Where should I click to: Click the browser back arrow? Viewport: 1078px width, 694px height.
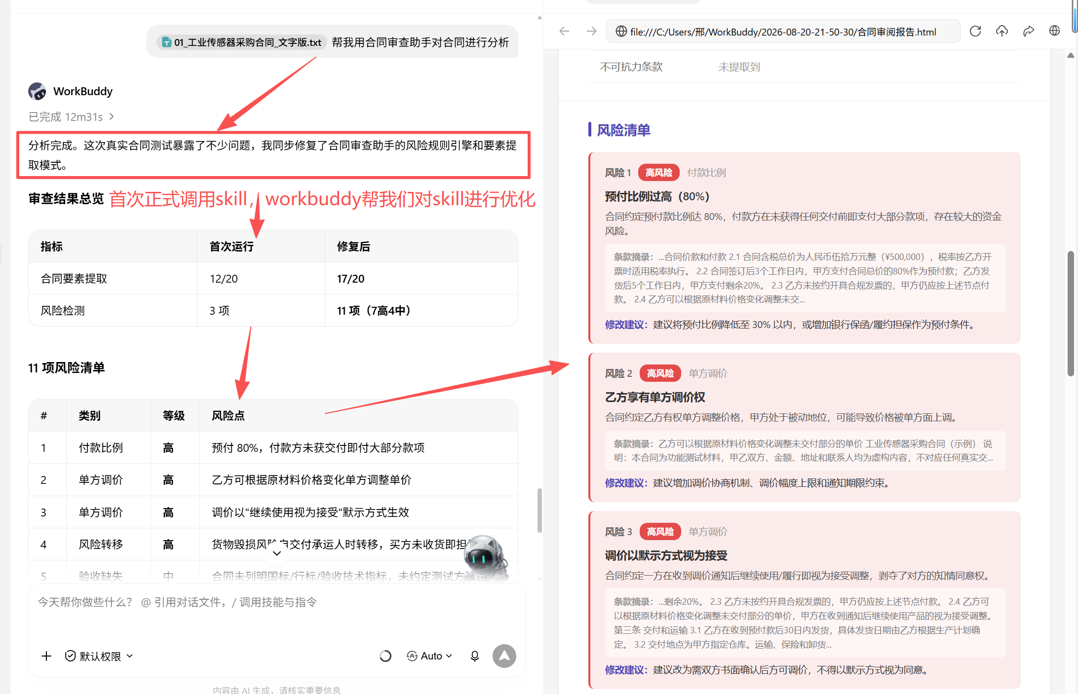[564, 32]
